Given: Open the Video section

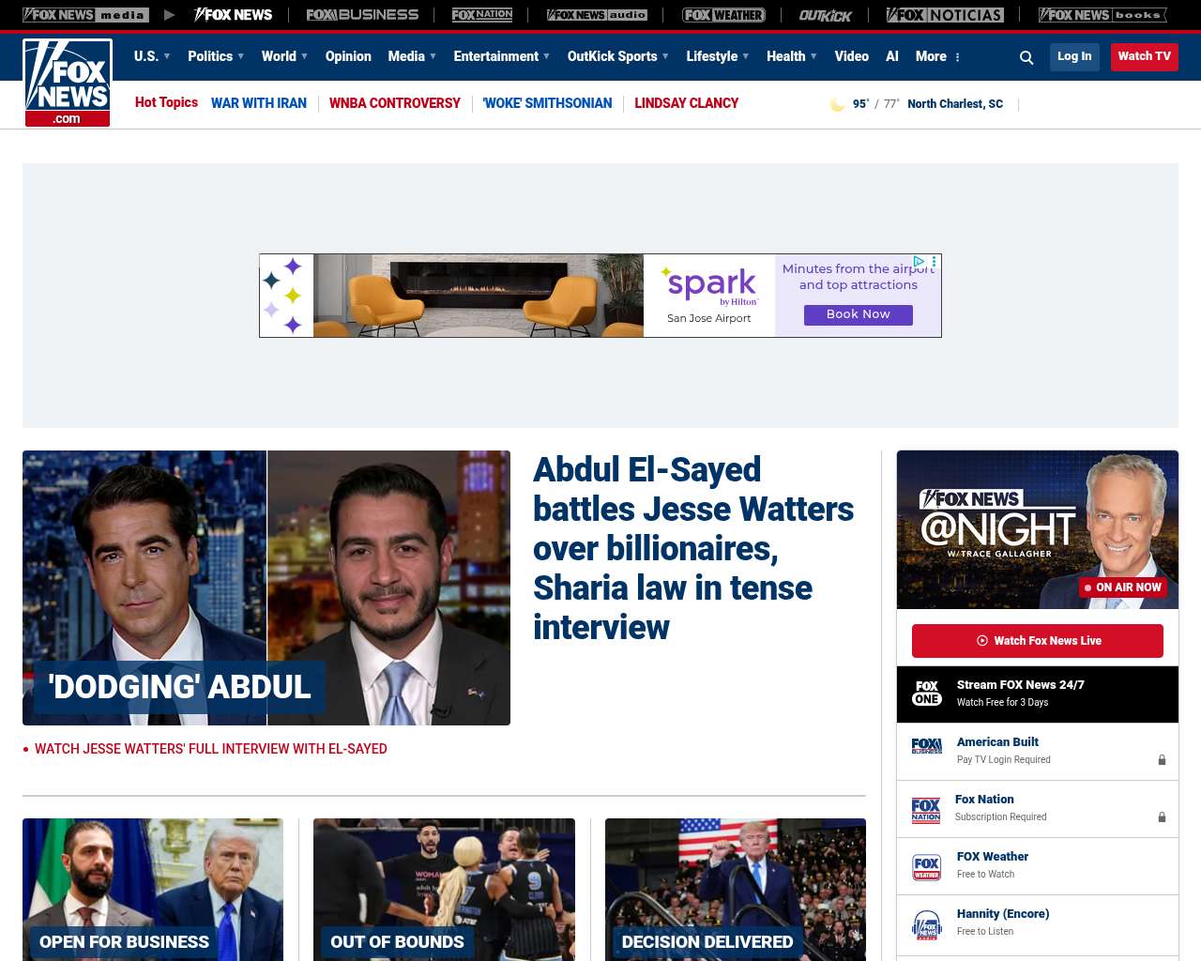Looking at the screenshot, I should coord(851,56).
